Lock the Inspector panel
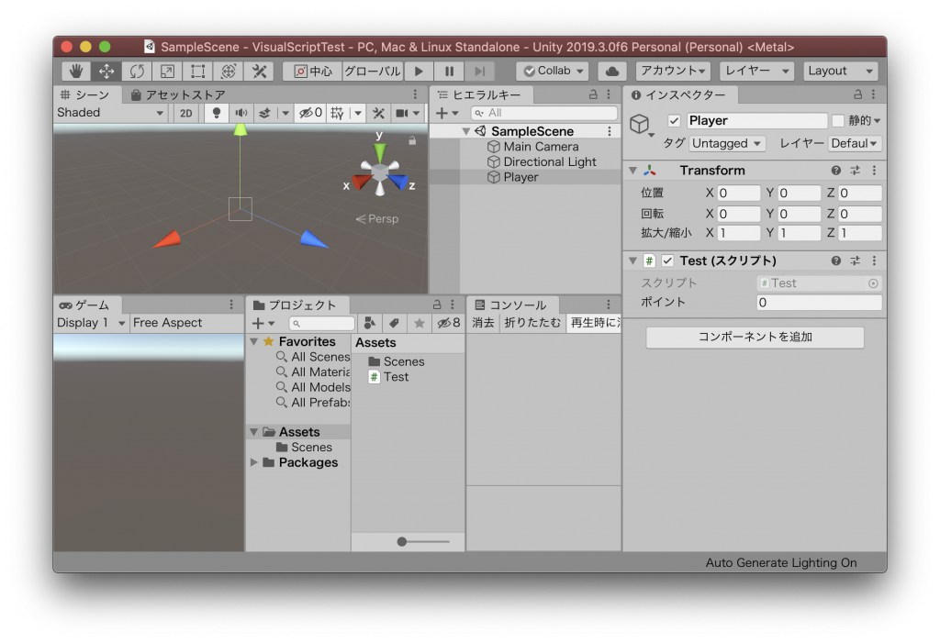Screen dimensions: 940x643 pyautogui.click(x=858, y=94)
